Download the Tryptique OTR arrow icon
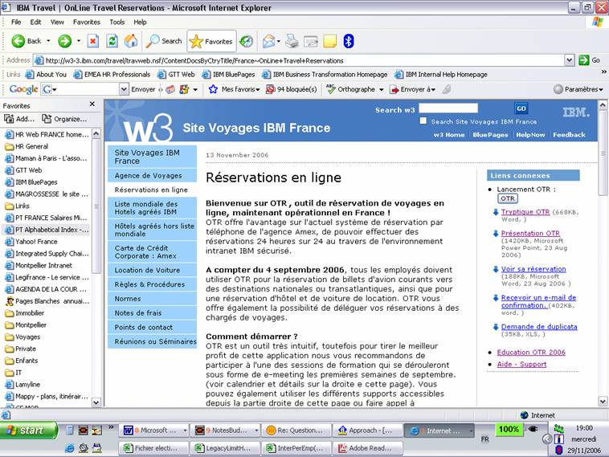The width and height of the screenshot is (609, 457). pyautogui.click(x=496, y=212)
